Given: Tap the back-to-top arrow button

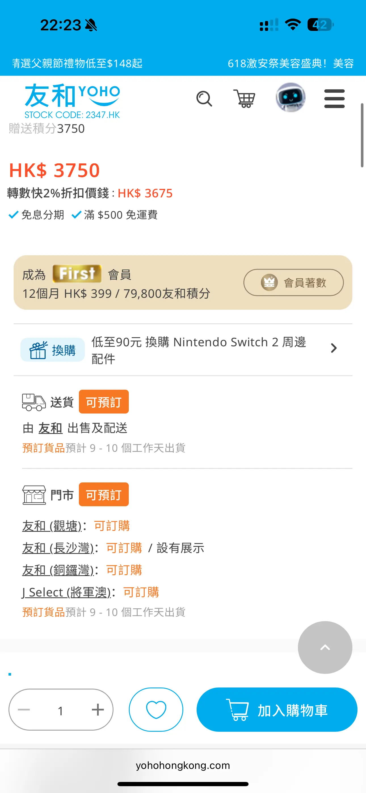Looking at the screenshot, I should point(325,648).
